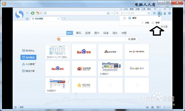185x111 pixels.
Task: Select the 我的最爱 tab
Action: click(46, 19)
